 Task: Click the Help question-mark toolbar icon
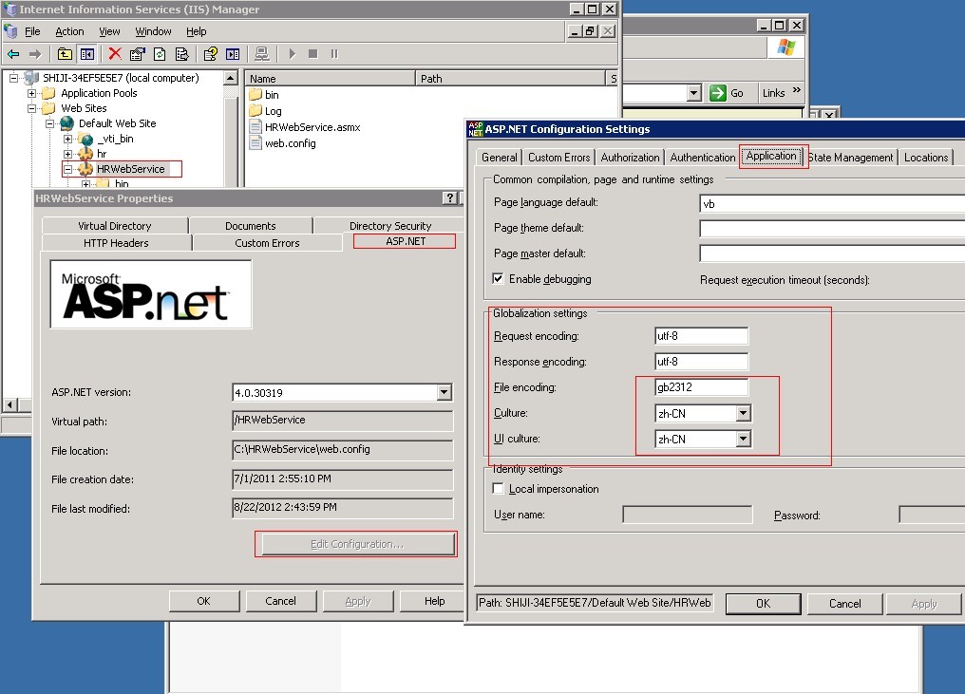click(x=211, y=54)
